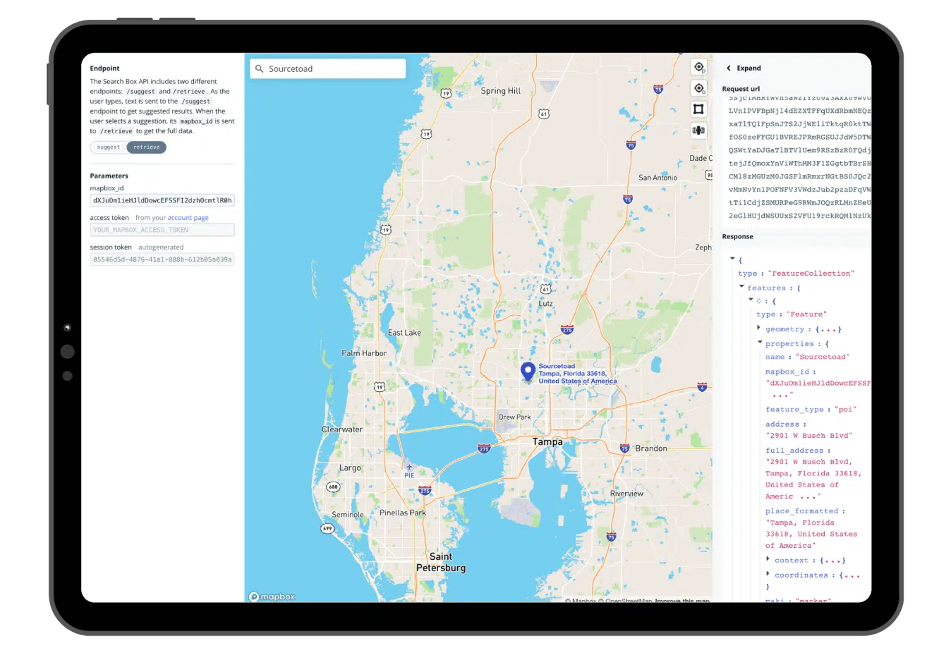Select the point marker draw tool

[698, 67]
